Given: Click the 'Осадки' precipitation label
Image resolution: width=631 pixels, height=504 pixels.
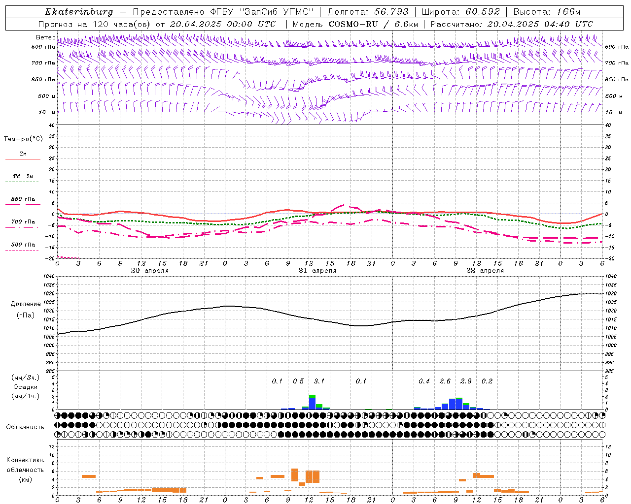Looking at the screenshot, I should point(26,387).
